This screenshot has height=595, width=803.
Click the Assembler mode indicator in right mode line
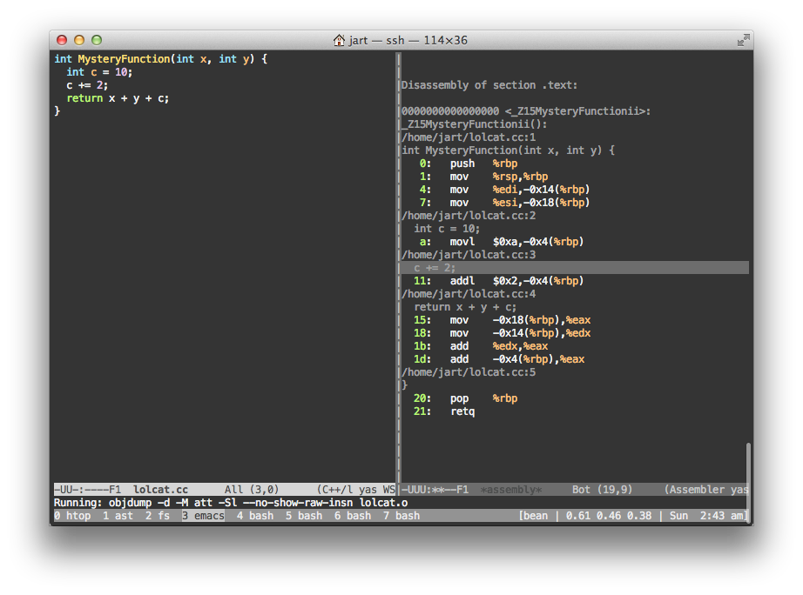[697, 490]
